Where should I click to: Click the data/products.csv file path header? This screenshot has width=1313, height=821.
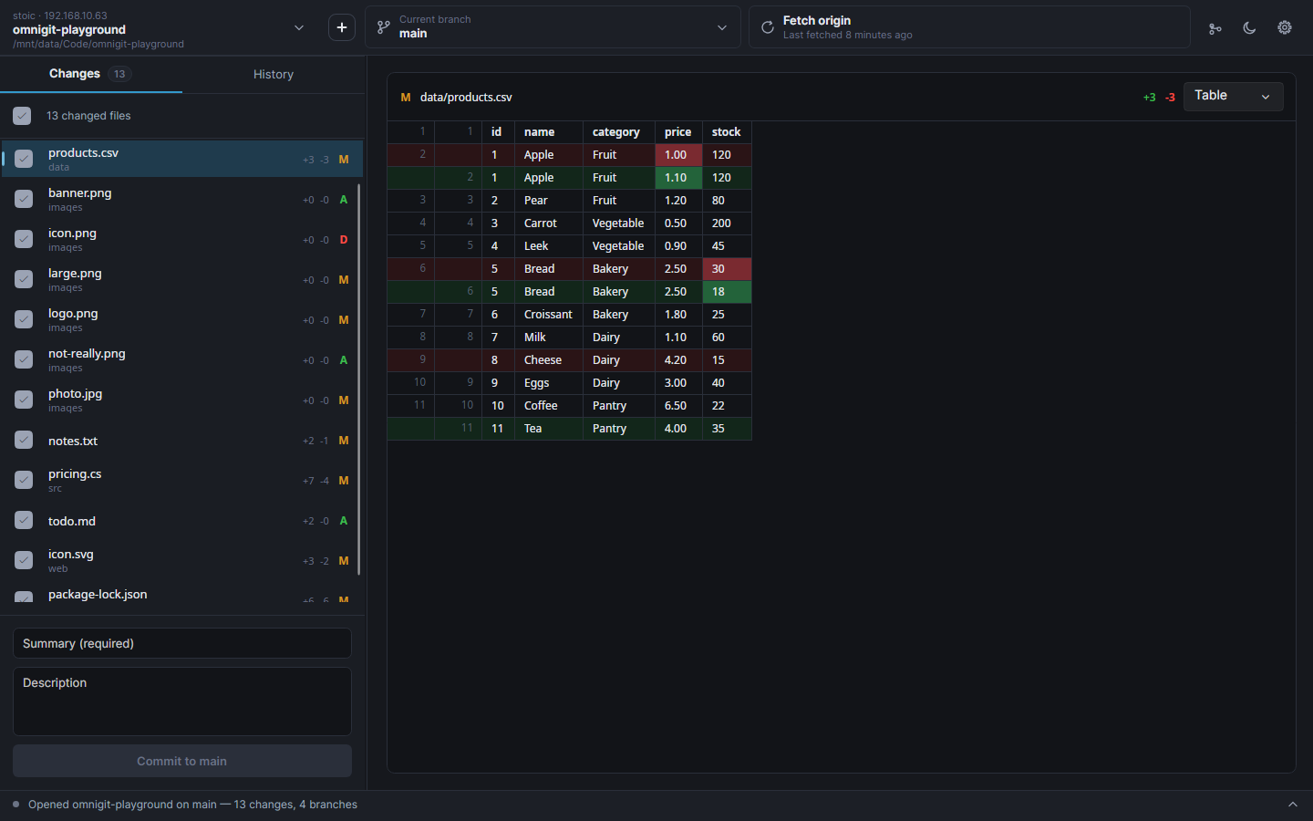pyautogui.click(x=466, y=97)
